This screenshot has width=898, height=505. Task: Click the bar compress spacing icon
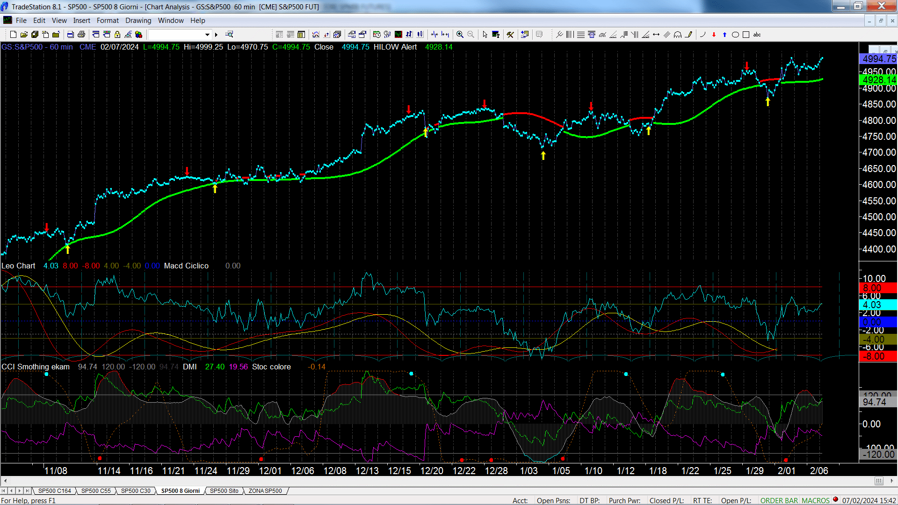(x=435, y=35)
